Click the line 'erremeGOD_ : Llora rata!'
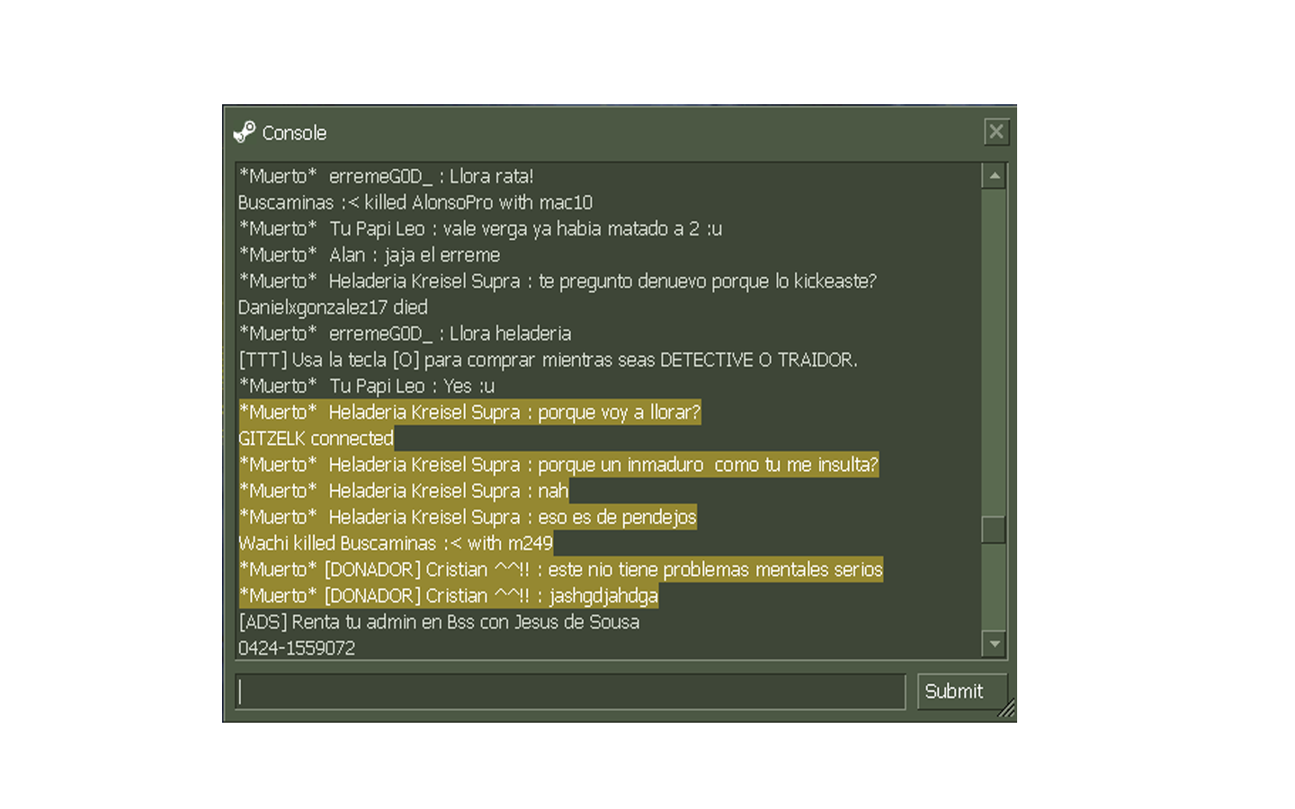This screenshot has width=1295, height=809. (386, 176)
